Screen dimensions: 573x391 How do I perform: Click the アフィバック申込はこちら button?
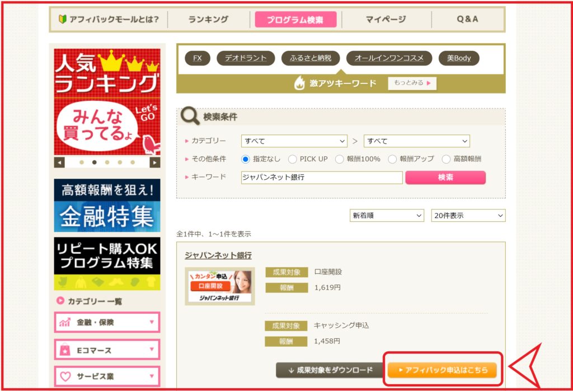pyautogui.click(x=443, y=370)
